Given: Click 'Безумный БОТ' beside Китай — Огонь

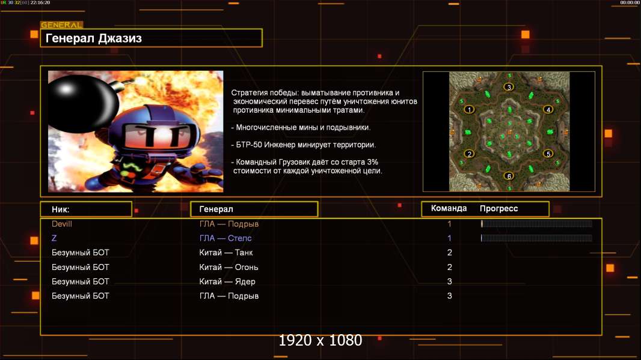Looking at the screenshot, I should coord(81,267).
